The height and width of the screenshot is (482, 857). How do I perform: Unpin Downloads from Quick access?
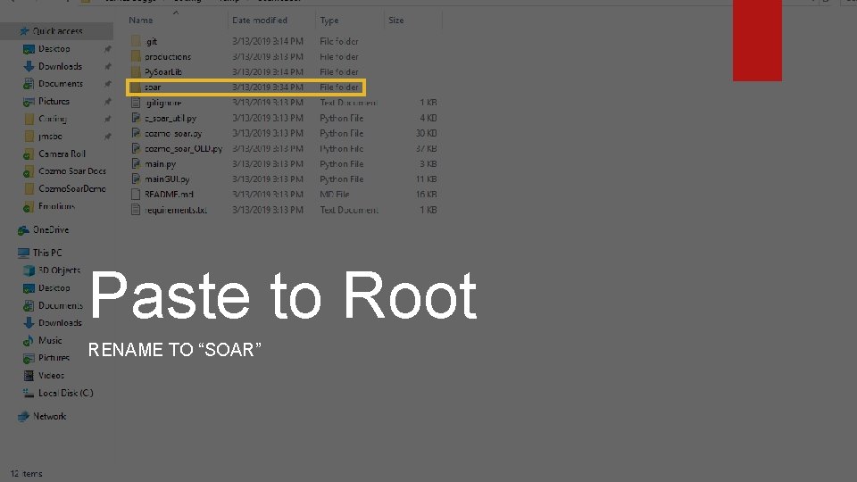108,67
